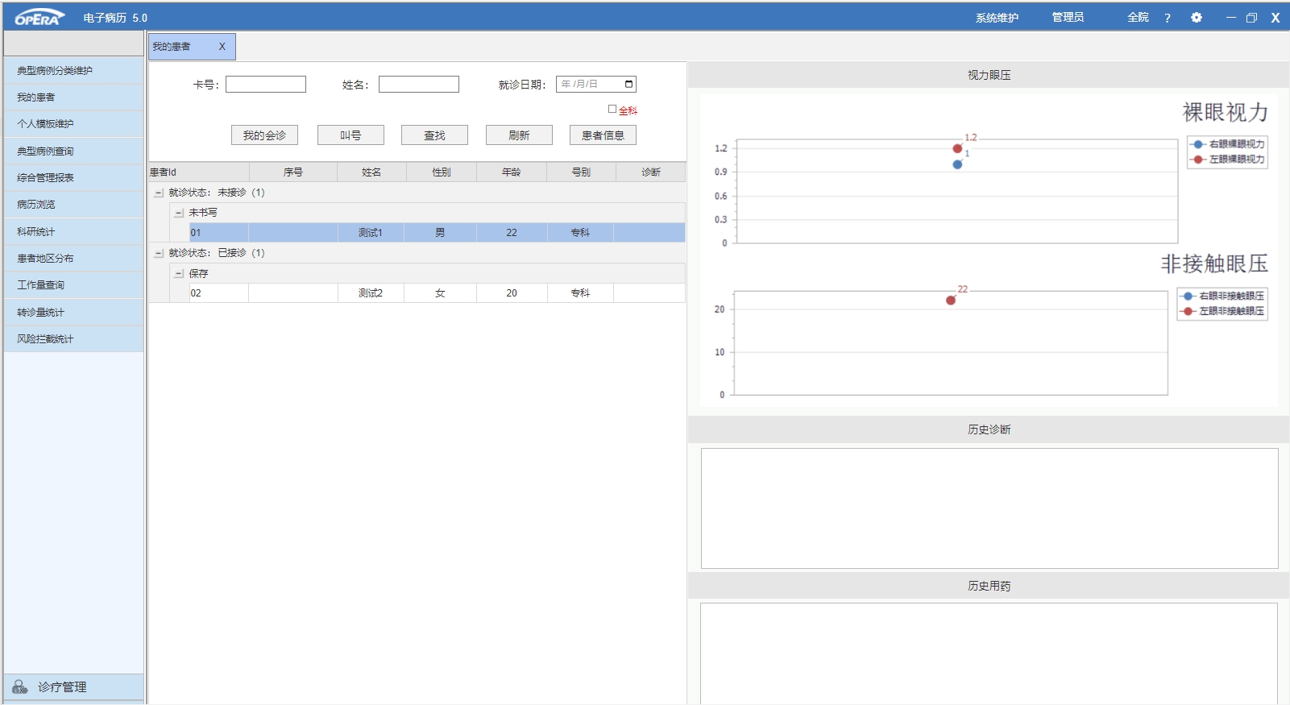Open 病历浏览 sidebar item
This screenshot has width=1290, height=705.
tap(73, 204)
